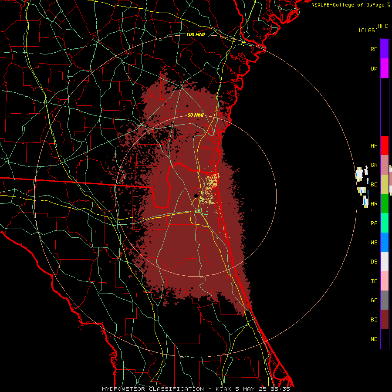
Task: Click the blue WS legend swatch
Action: (x=385, y=242)
